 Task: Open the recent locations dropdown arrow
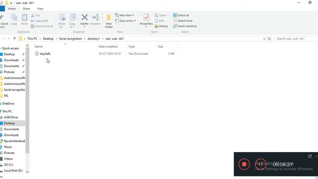tap(9, 39)
